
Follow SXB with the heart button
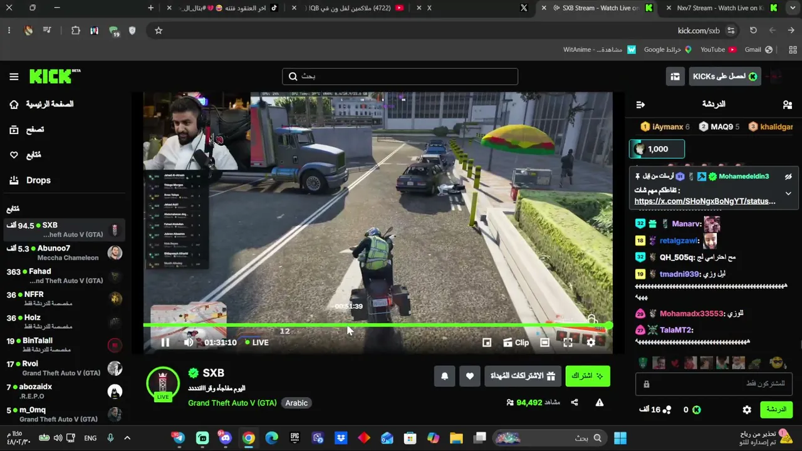point(470,376)
